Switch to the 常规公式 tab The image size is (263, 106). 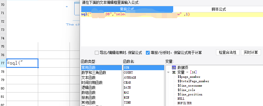click(x=127, y=9)
